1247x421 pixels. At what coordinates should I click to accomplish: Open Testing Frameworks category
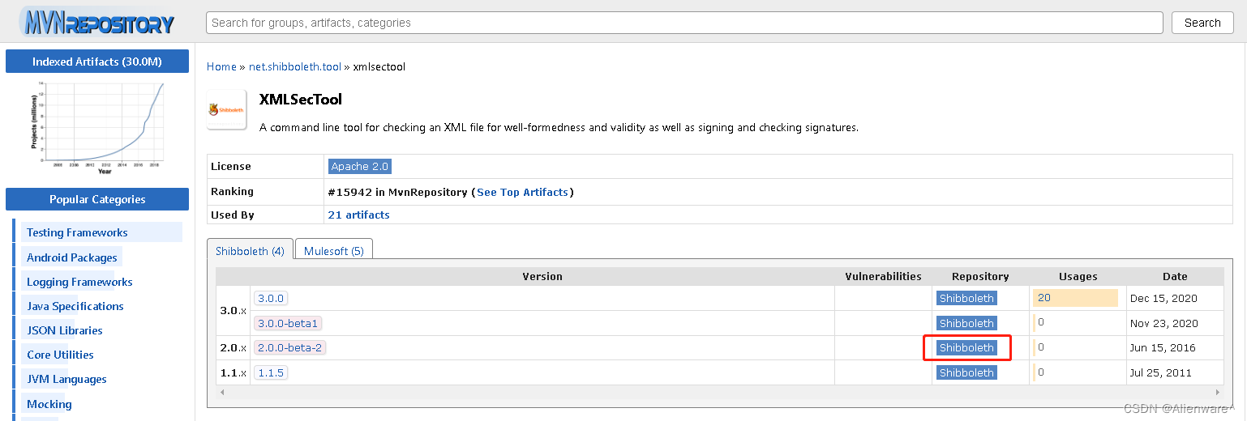[x=77, y=232]
